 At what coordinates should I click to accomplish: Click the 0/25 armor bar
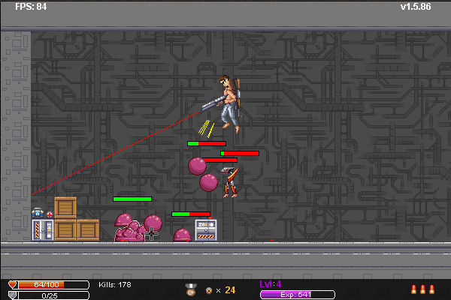tap(53, 295)
